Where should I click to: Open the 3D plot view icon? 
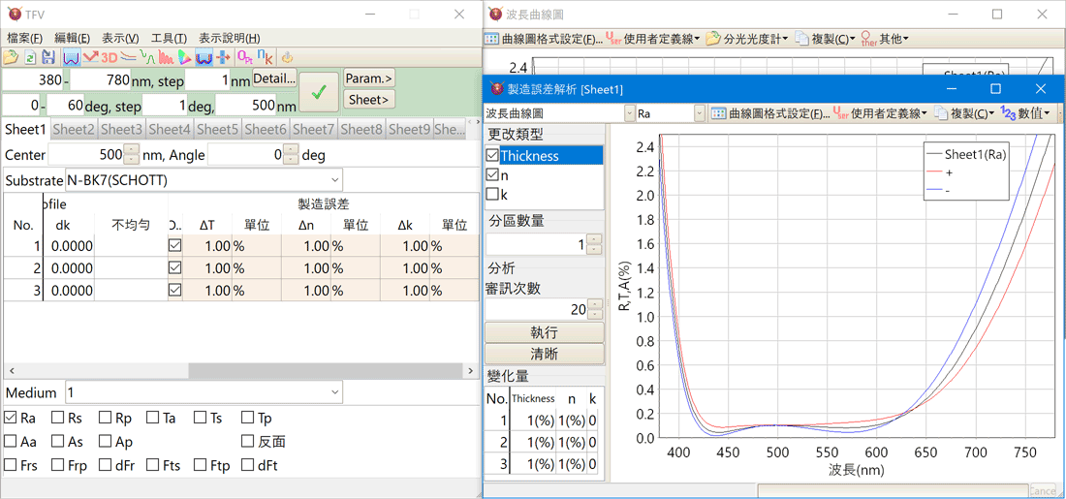tap(109, 58)
